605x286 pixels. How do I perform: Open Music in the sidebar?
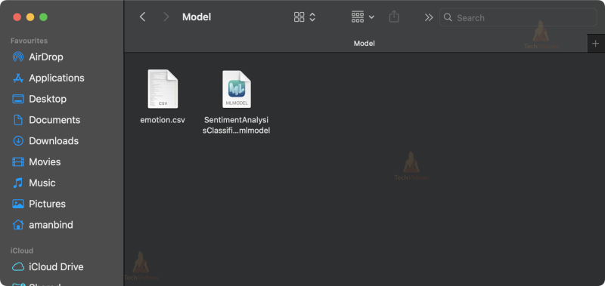coord(42,183)
